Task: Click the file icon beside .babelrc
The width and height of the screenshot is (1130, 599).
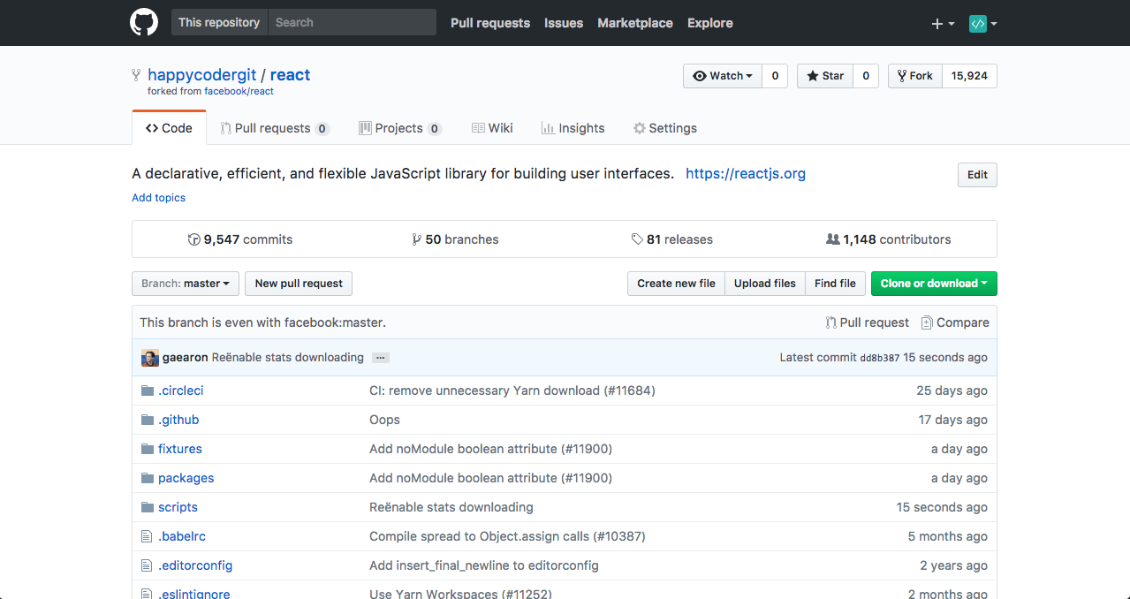Action: click(147, 535)
